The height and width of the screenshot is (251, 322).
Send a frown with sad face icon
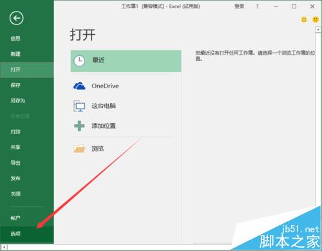(x=316, y=20)
